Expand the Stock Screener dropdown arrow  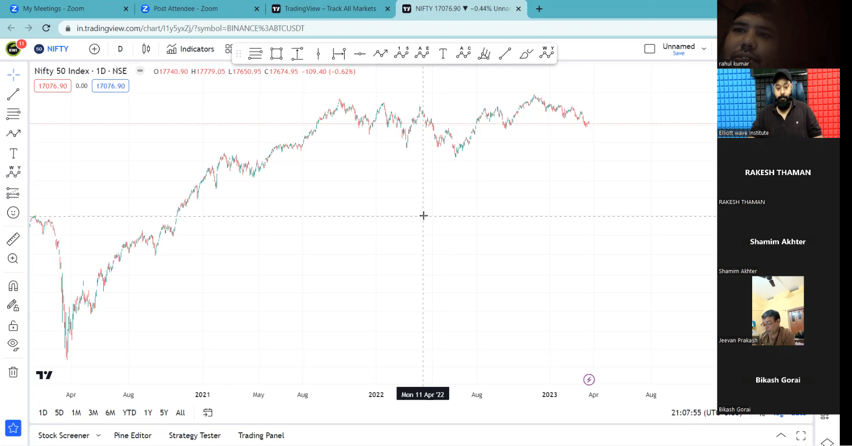tap(98, 435)
